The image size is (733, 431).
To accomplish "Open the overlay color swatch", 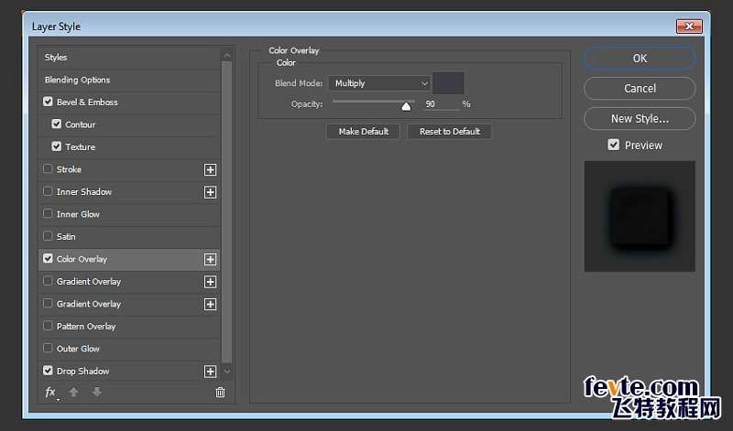I will [x=448, y=83].
